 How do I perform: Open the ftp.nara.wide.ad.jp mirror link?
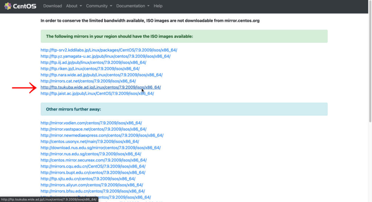[x=102, y=75]
